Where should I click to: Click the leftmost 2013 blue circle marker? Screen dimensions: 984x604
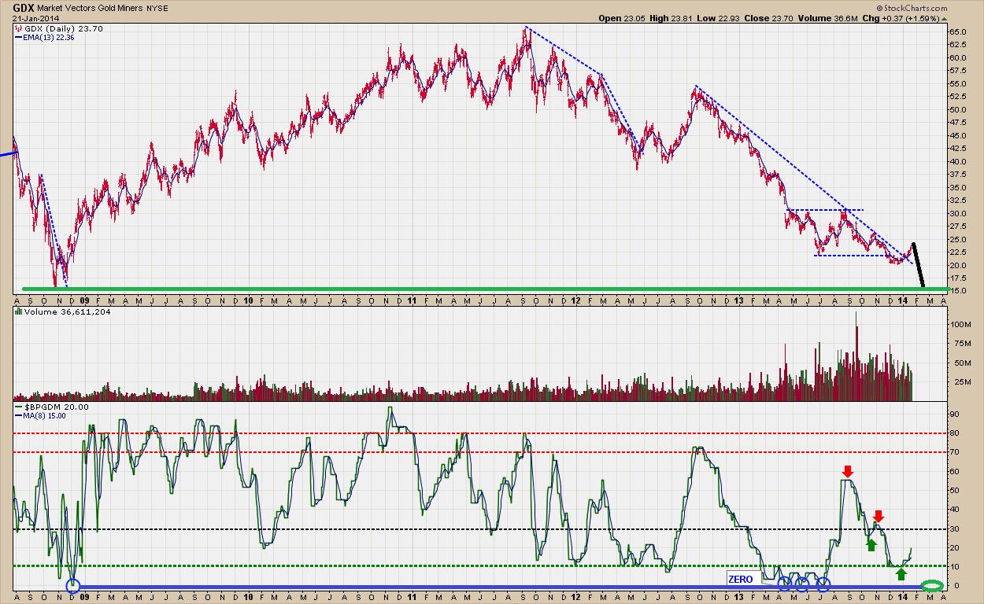click(x=784, y=584)
